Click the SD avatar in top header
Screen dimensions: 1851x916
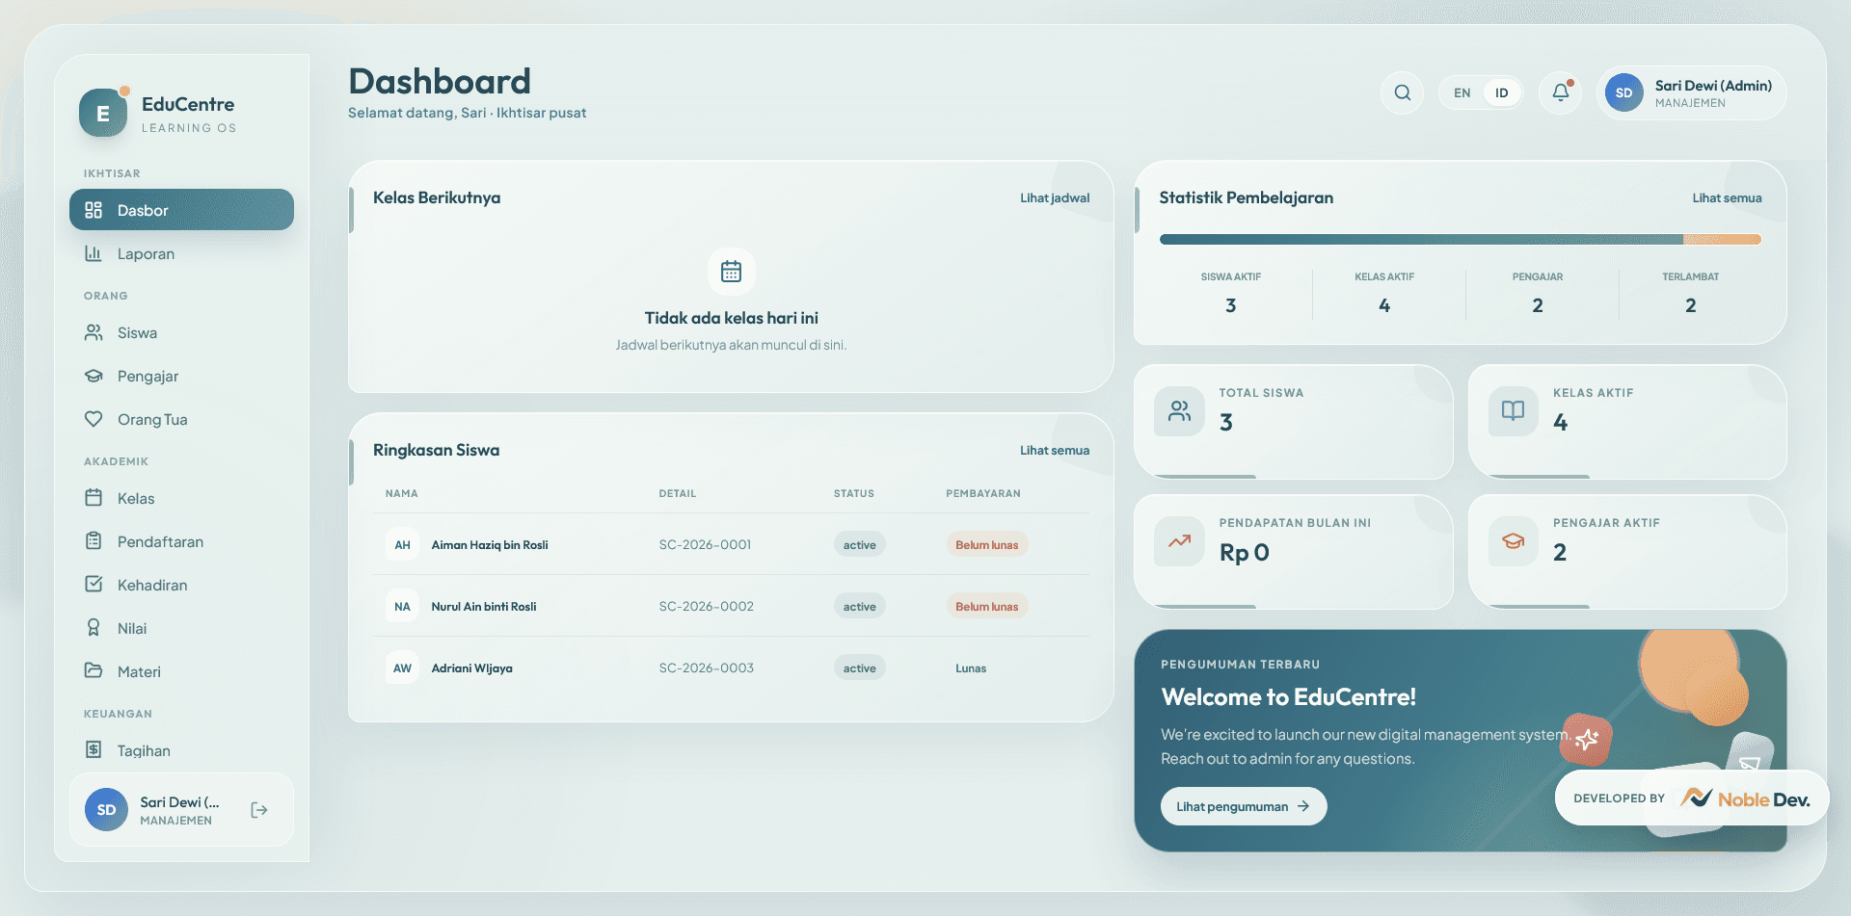(1624, 92)
